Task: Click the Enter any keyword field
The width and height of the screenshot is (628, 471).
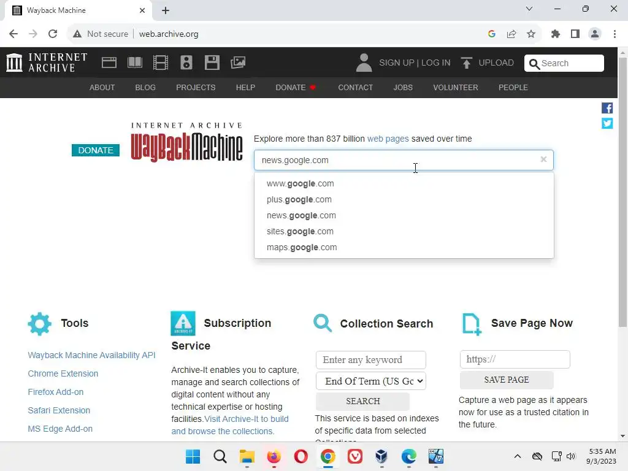Action: coord(371,359)
